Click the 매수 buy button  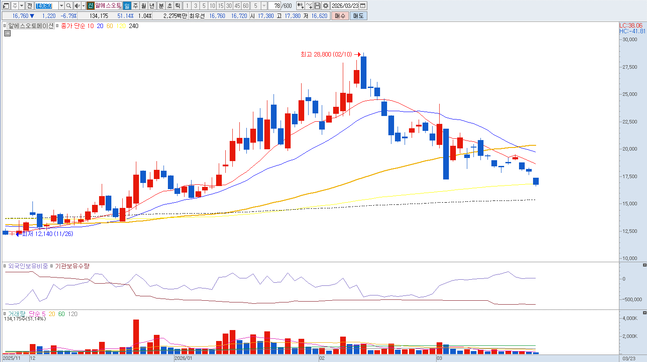point(340,16)
